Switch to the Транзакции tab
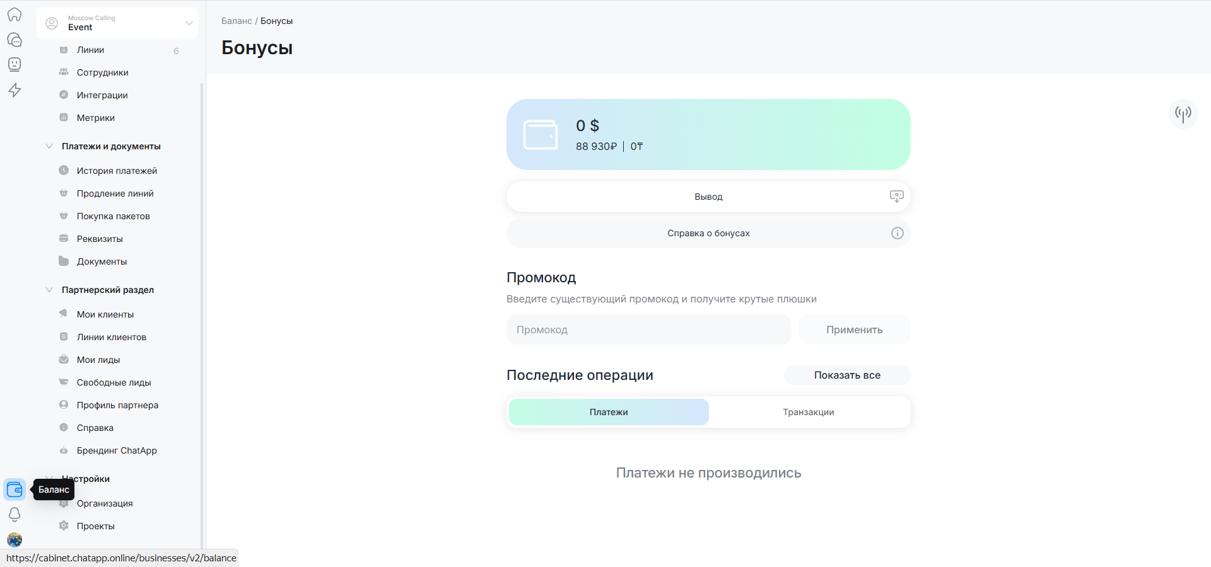The height and width of the screenshot is (567, 1211). tap(808, 412)
